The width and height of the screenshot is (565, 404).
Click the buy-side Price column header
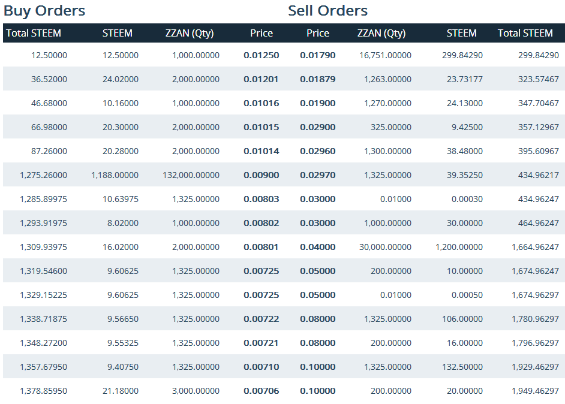[x=262, y=34]
